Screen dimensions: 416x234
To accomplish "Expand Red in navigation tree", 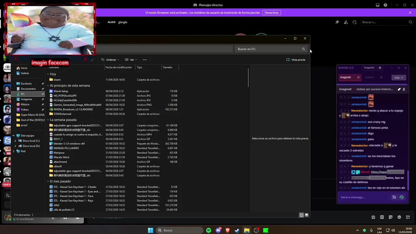I will pyautogui.click(x=14, y=151).
